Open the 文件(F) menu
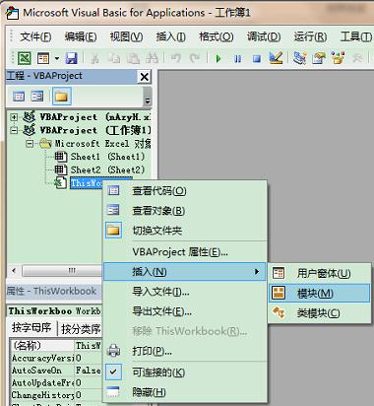Screen dimensions: 374x406 [35, 36]
